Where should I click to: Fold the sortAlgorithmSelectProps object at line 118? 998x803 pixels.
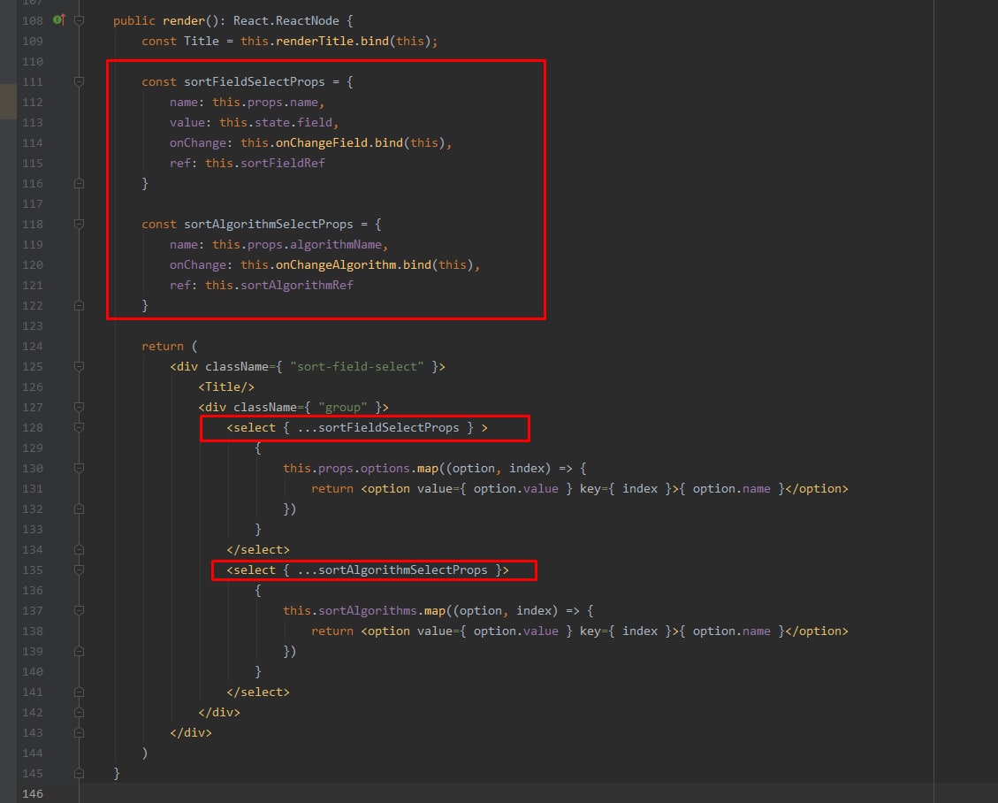(79, 224)
